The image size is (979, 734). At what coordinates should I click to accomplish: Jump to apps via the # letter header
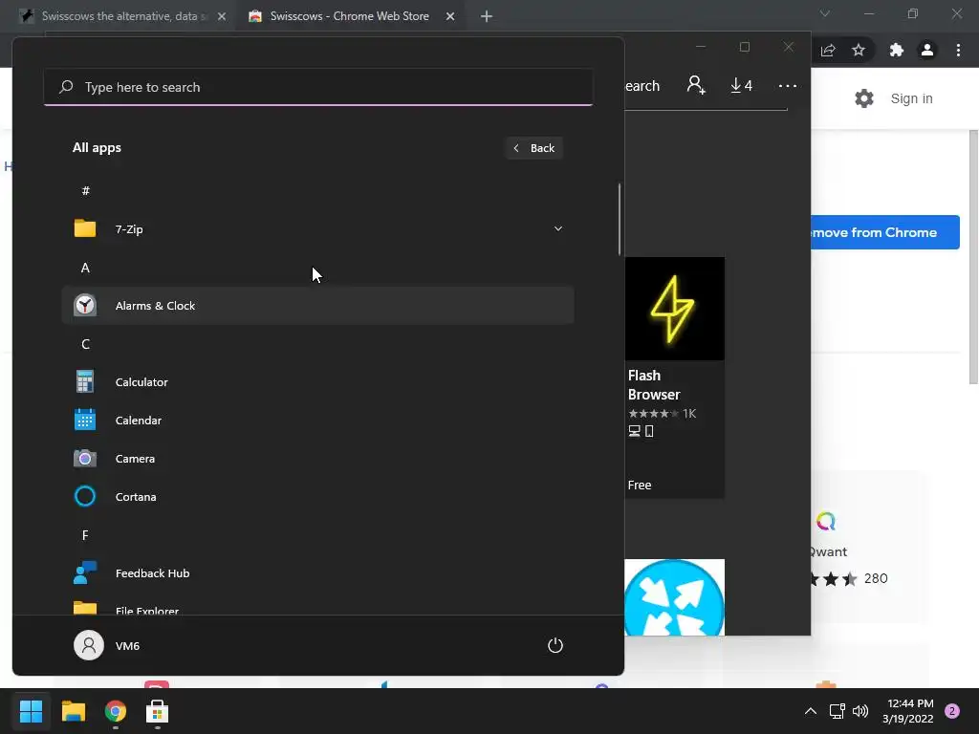tap(85, 191)
